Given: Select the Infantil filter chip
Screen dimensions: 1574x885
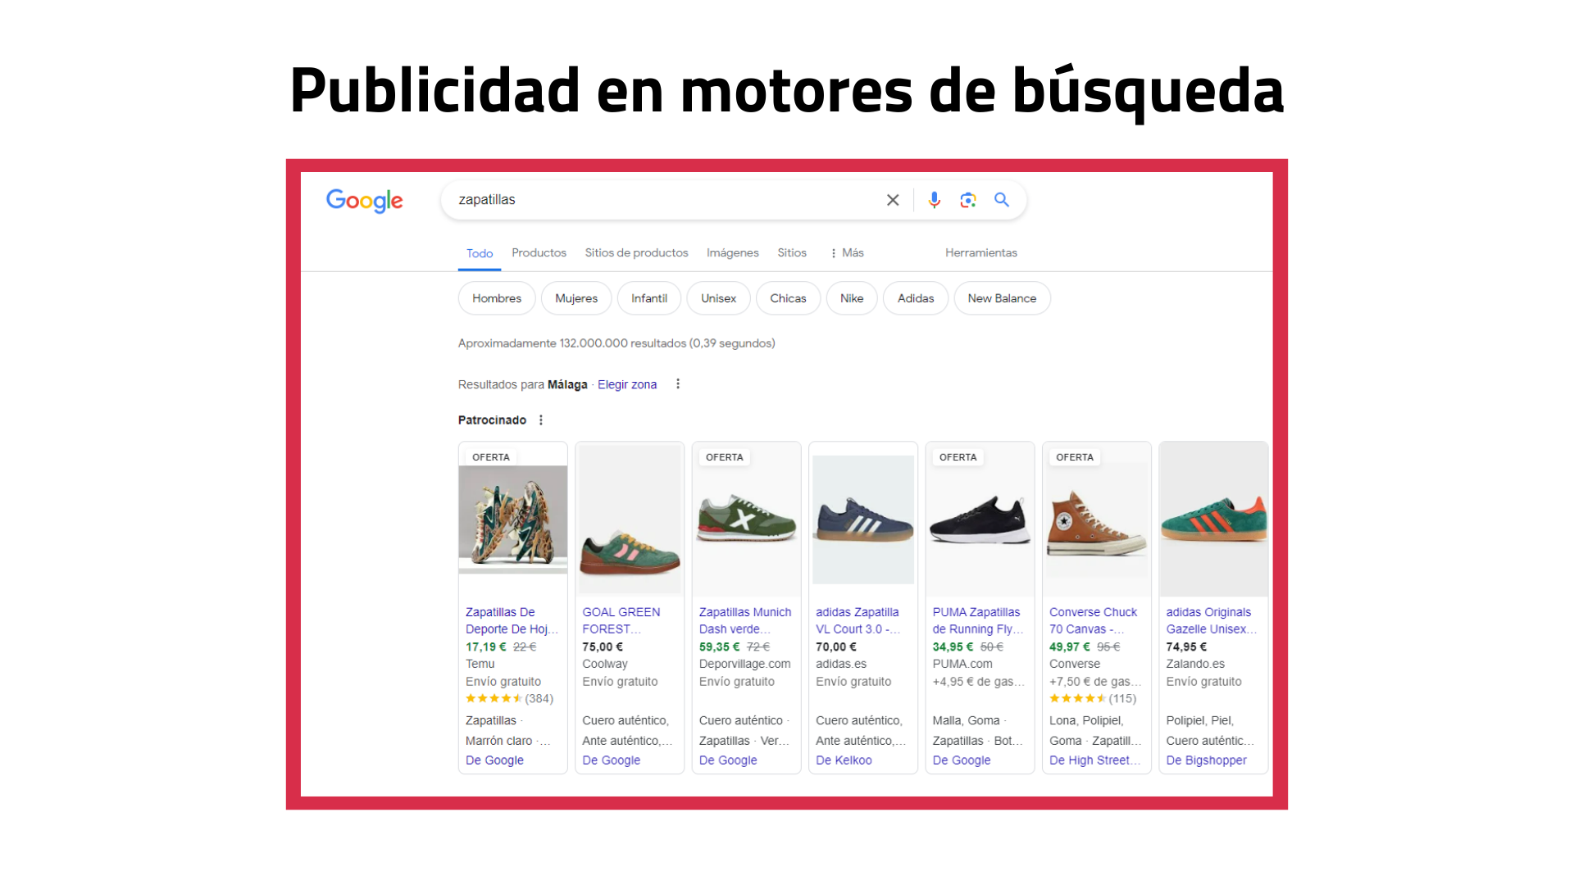Looking at the screenshot, I should tap(649, 298).
